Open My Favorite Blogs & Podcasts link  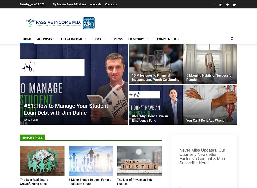click(70, 4)
